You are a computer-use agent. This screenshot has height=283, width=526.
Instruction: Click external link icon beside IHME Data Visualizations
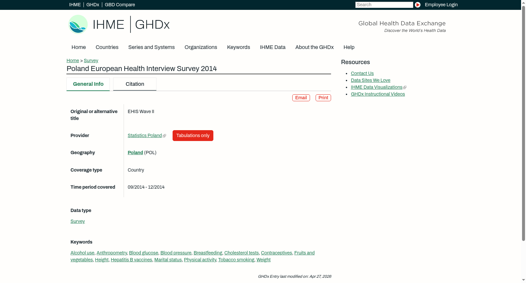[405, 87]
